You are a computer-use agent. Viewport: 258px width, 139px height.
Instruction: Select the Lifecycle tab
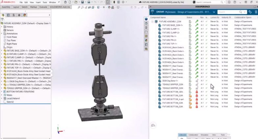coord(183,135)
